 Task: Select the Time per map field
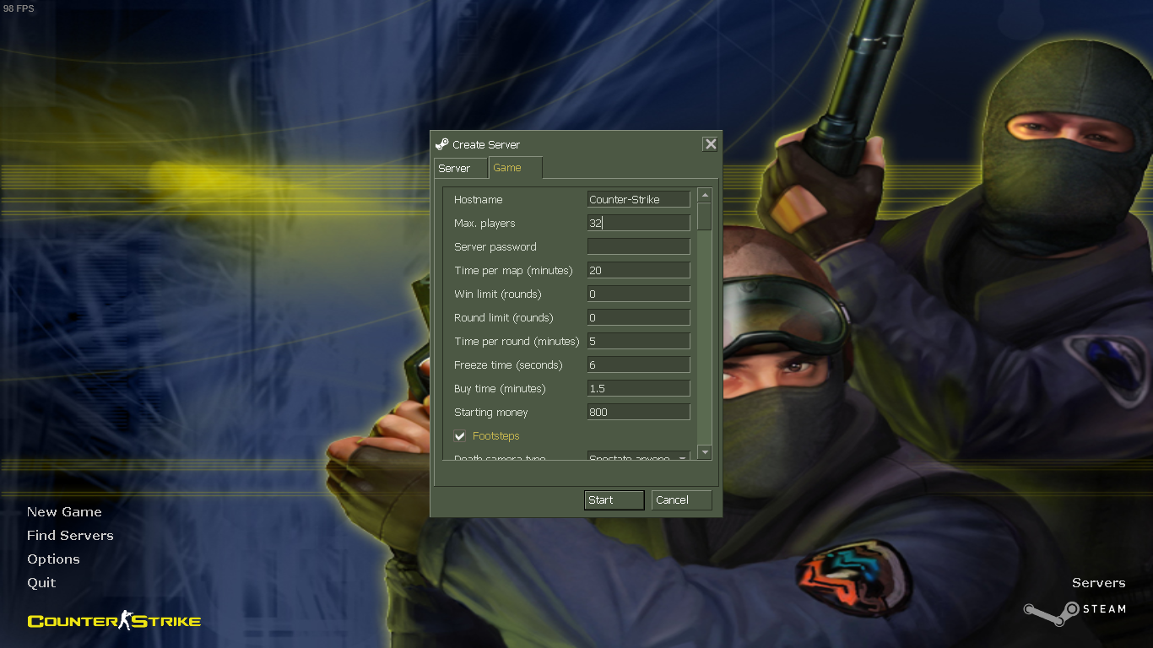click(639, 270)
